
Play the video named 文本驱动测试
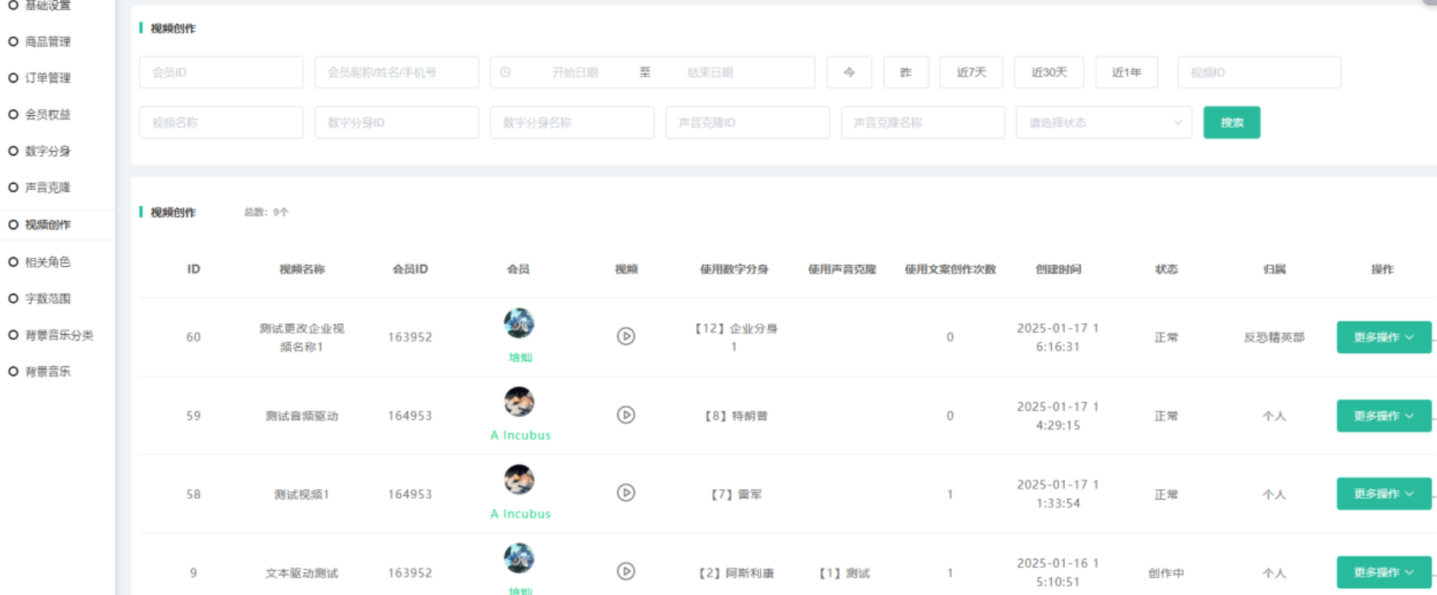click(x=625, y=572)
